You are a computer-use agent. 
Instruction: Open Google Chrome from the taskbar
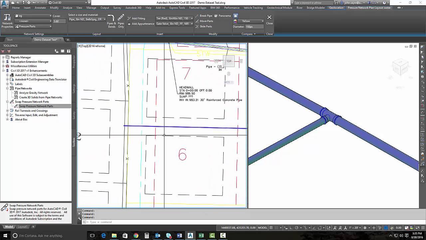pos(136,236)
